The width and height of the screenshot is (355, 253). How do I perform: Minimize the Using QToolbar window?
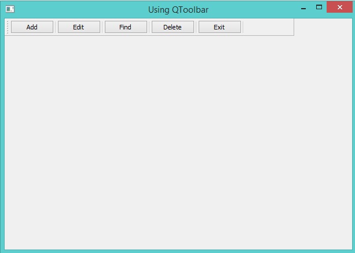[303, 8]
